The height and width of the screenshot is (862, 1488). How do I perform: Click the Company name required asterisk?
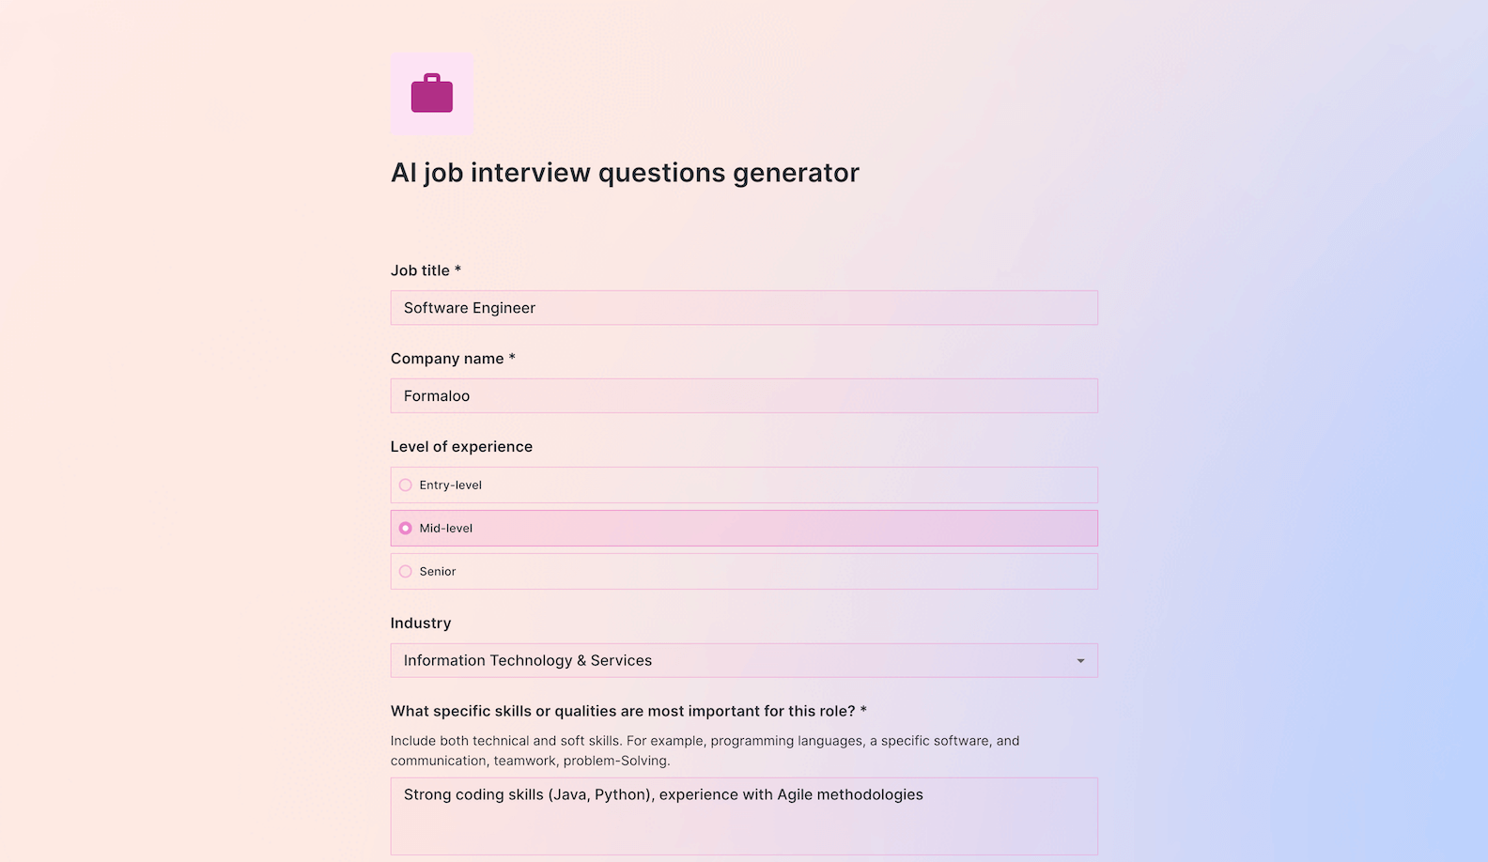point(512,358)
